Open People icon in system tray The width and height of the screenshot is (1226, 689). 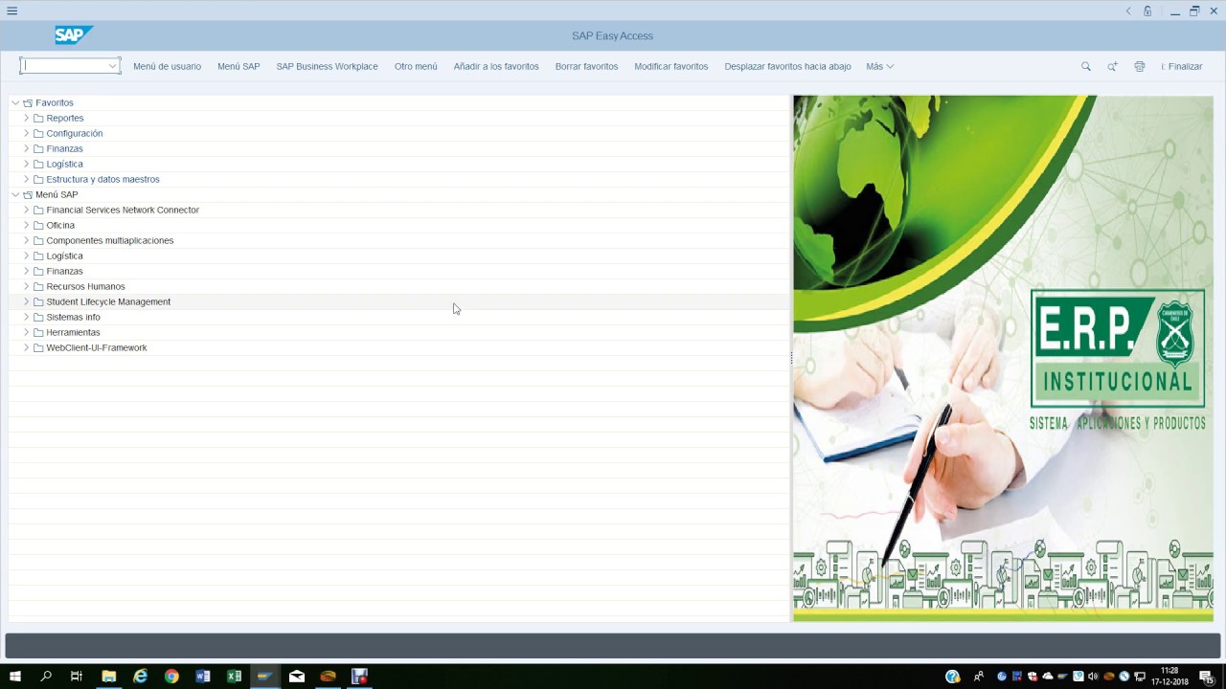(979, 676)
